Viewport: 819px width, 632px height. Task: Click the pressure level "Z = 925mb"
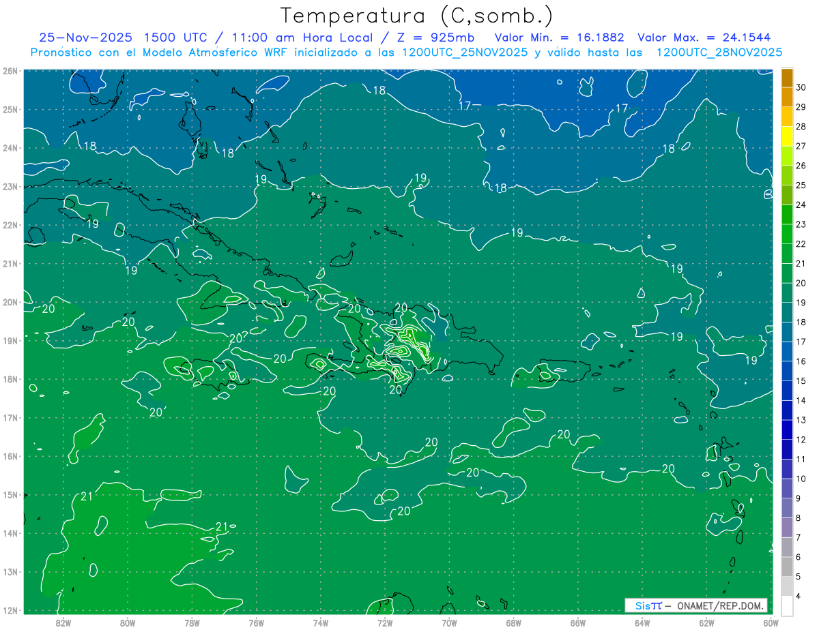435,37
